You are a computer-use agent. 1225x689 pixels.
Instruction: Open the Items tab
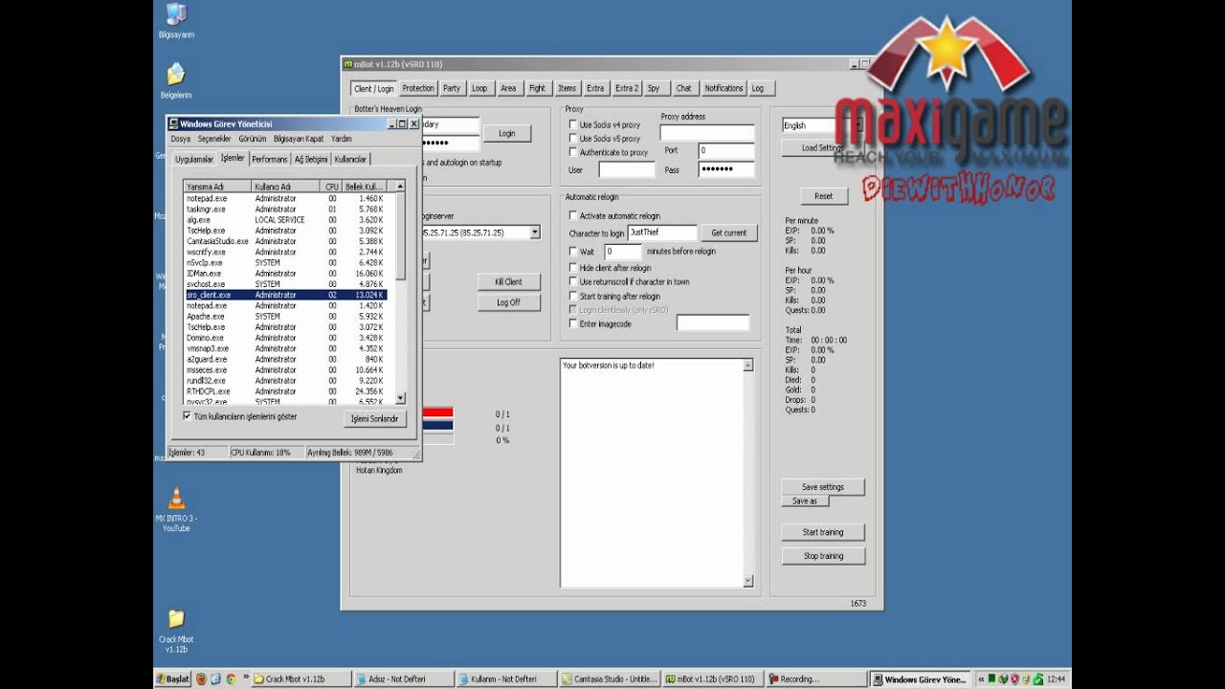pyautogui.click(x=568, y=88)
